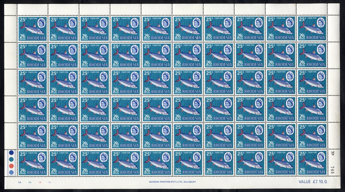Select the stamp beside the colour check dots
This screenshot has height=192, width=345.
point(33,163)
